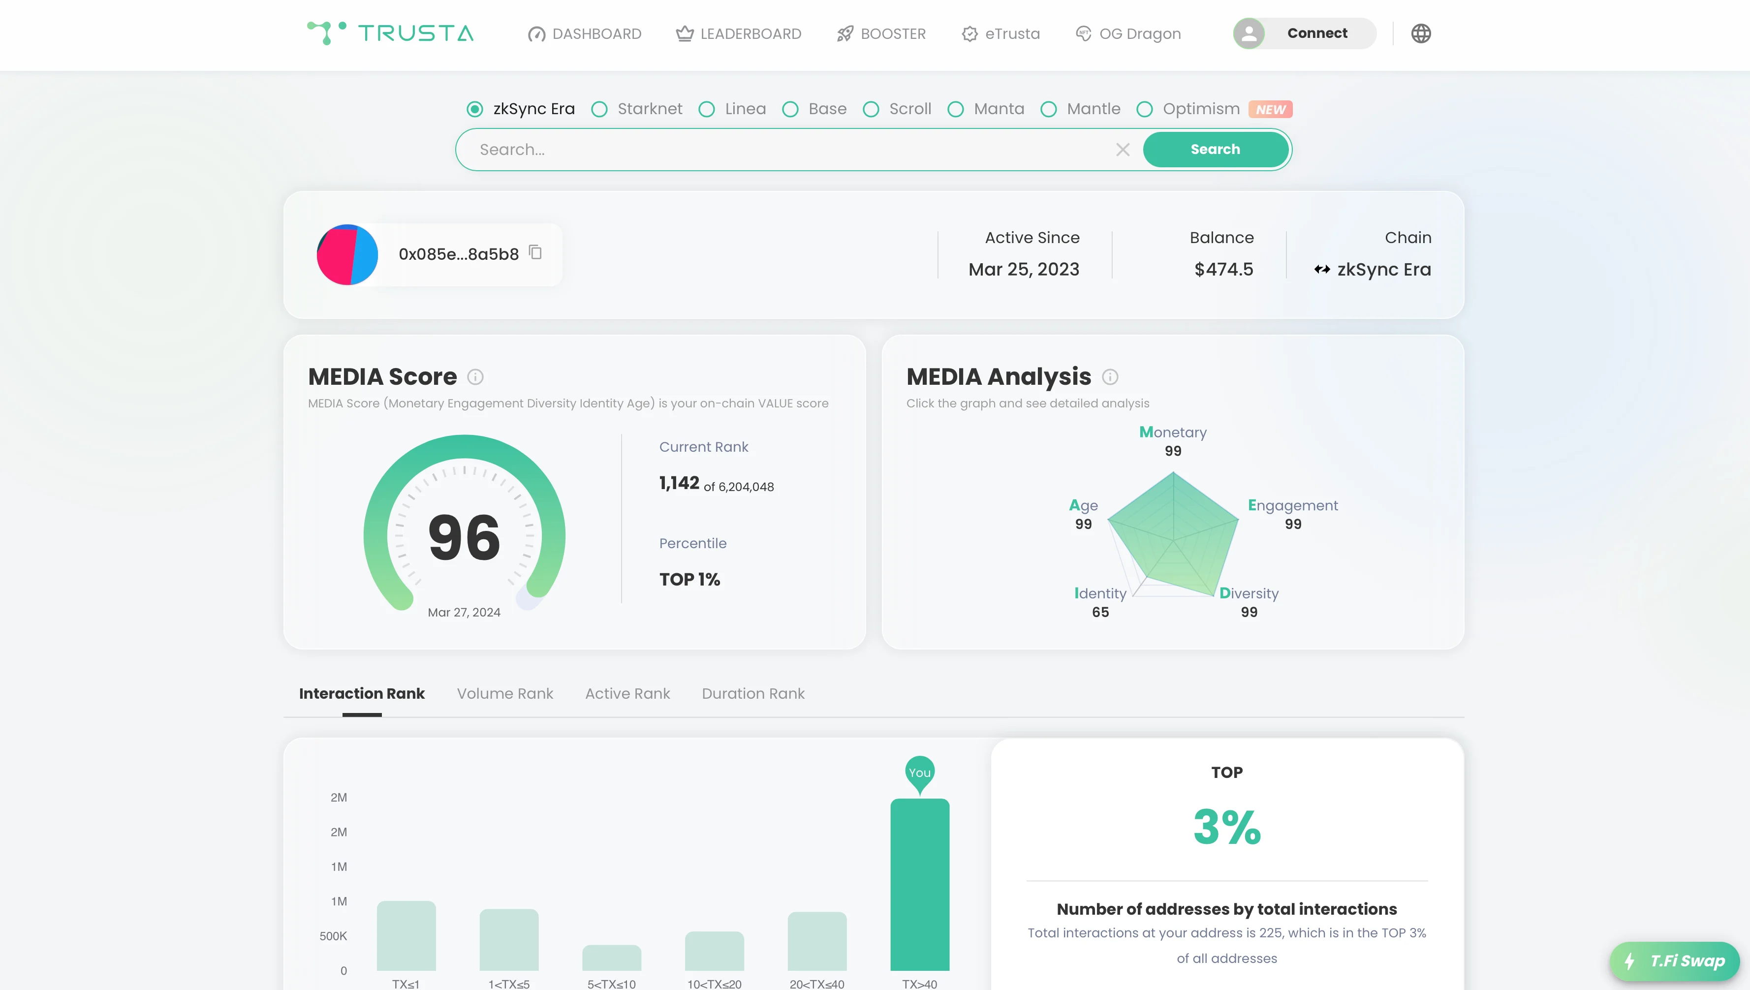Viewport: 1750px width, 990px height.
Task: Click the user avatar icon
Action: pyautogui.click(x=1248, y=33)
